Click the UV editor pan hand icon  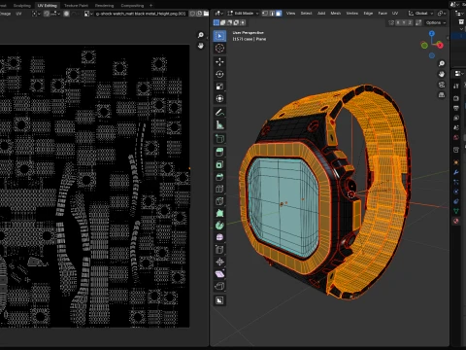201,46
